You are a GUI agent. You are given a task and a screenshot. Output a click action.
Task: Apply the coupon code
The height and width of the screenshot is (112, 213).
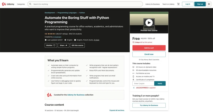(x=160, y=83)
